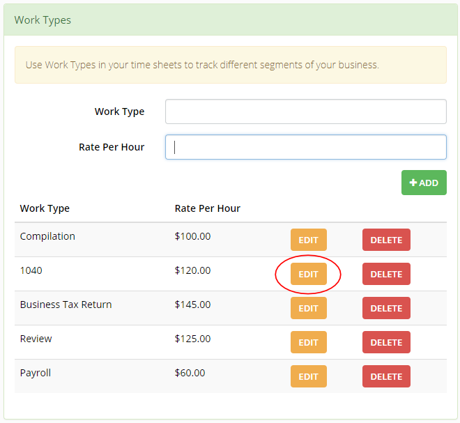460x423 pixels.
Task: Delete the 1040 work type
Action: 386,274
